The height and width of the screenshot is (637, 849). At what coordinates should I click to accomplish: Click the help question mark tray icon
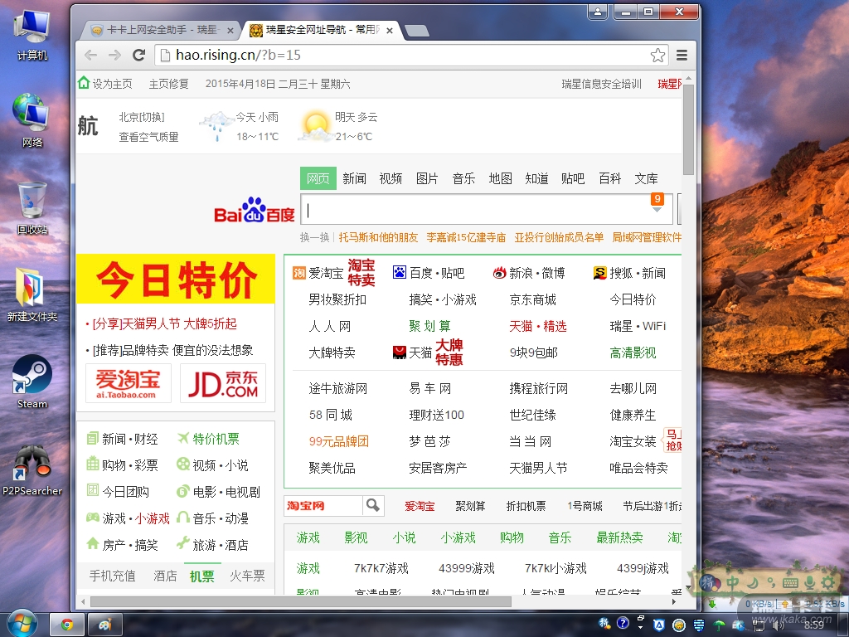tap(623, 623)
